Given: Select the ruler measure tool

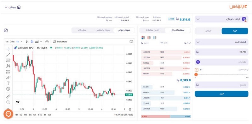Looking at the screenshot, I should pos(8,96).
